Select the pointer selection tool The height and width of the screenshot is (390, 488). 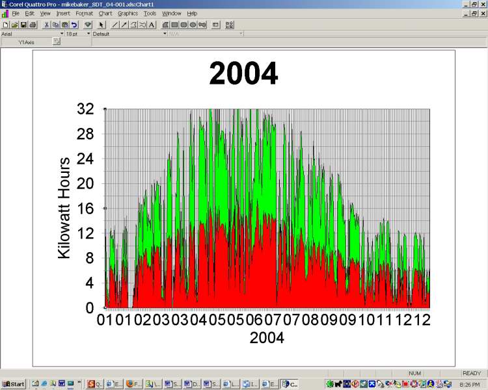(102, 25)
